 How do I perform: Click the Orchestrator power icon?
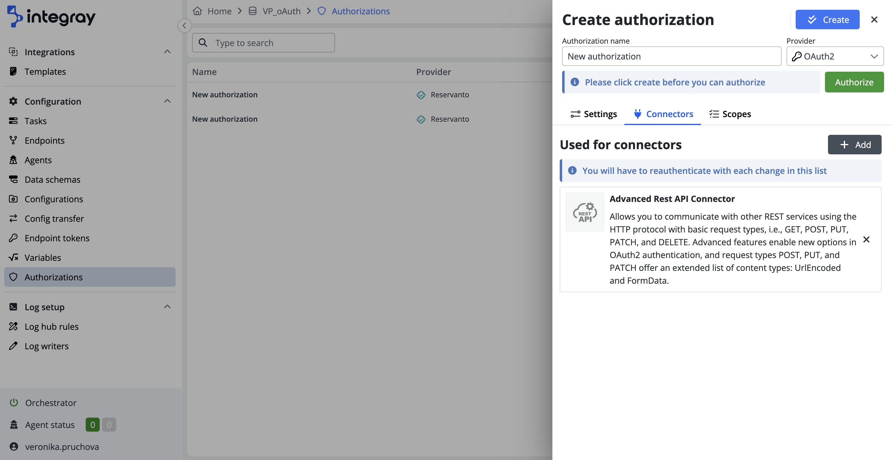tap(14, 403)
